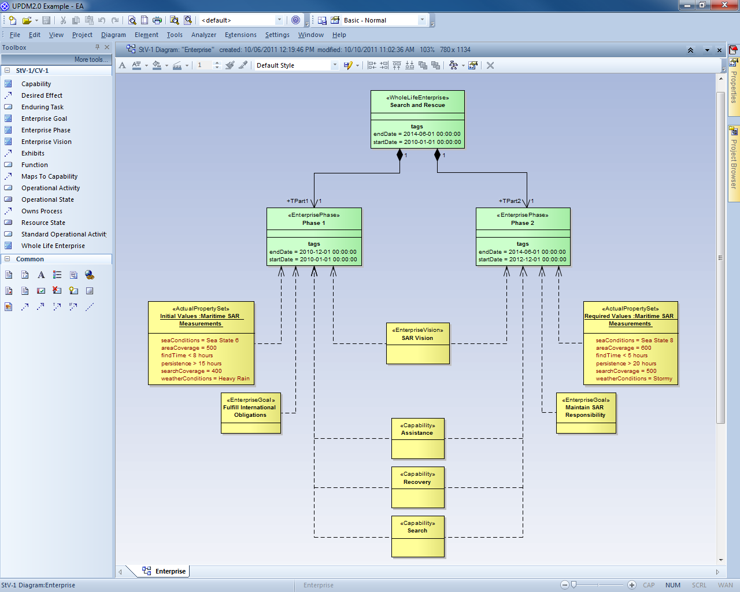This screenshot has width=740, height=592.
Task: Click the Help question mark icon
Action: [295, 20]
